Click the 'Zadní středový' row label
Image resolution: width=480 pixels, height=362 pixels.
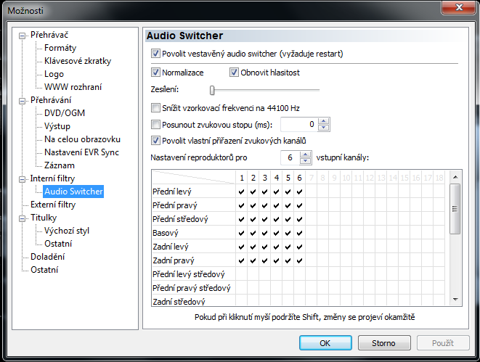pyautogui.click(x=179, y=302)
